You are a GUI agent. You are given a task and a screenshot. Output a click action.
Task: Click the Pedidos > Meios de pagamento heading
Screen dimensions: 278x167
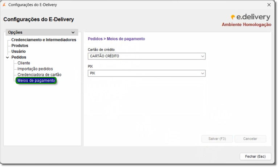coord(116,38)
